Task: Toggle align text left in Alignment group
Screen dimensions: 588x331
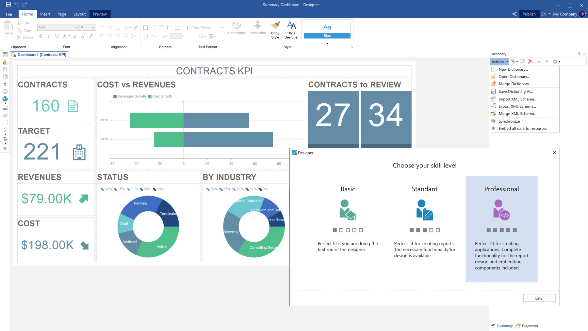Action: (x=102, y=36)
